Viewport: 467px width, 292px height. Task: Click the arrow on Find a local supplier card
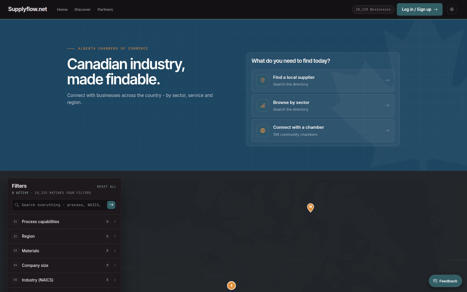(x=387, y=80)
